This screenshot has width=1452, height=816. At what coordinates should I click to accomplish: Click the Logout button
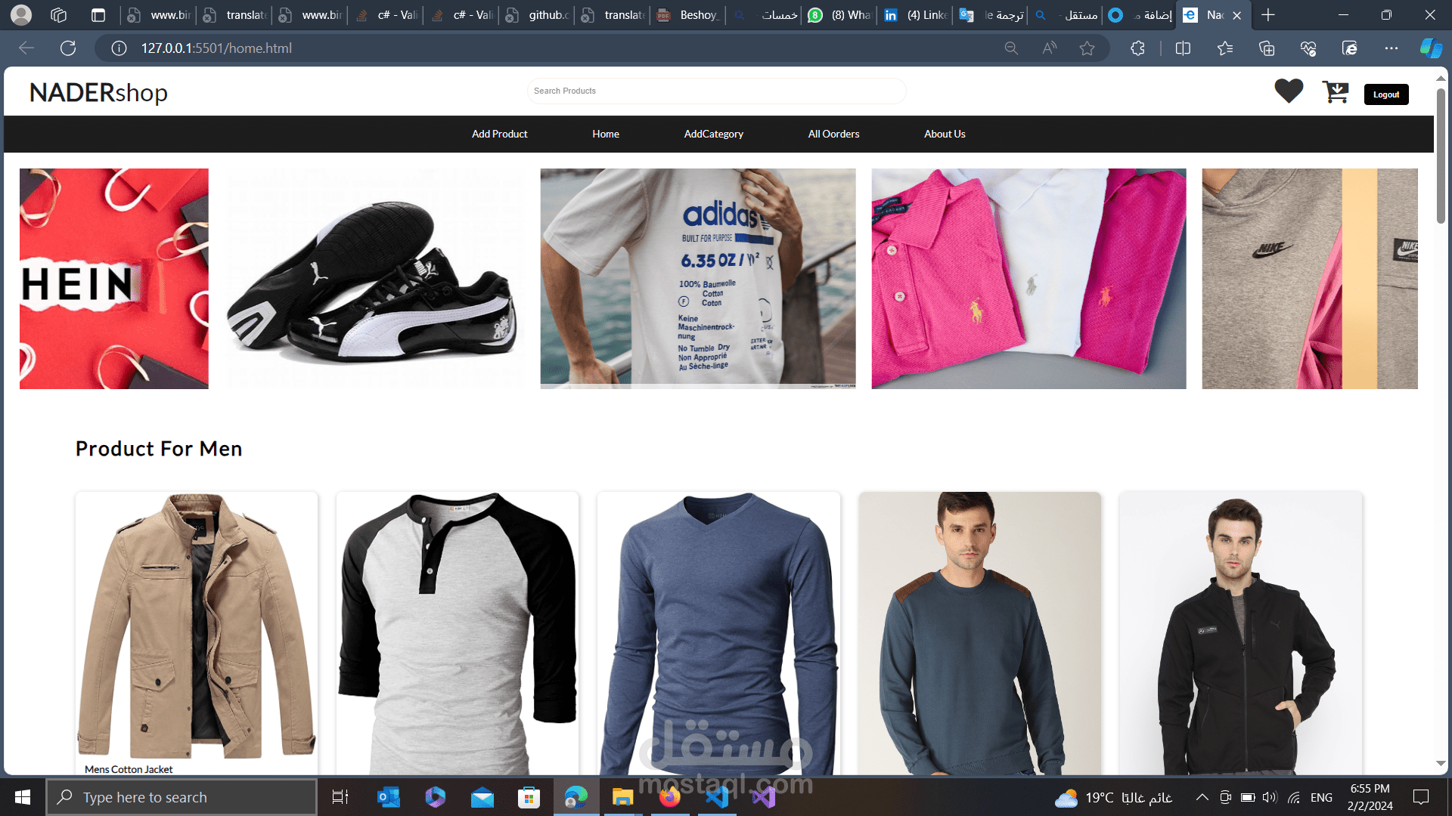[x=1386, y=94]
